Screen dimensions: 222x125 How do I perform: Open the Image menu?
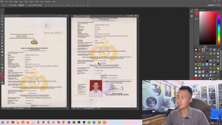click(x=16, y=1)
